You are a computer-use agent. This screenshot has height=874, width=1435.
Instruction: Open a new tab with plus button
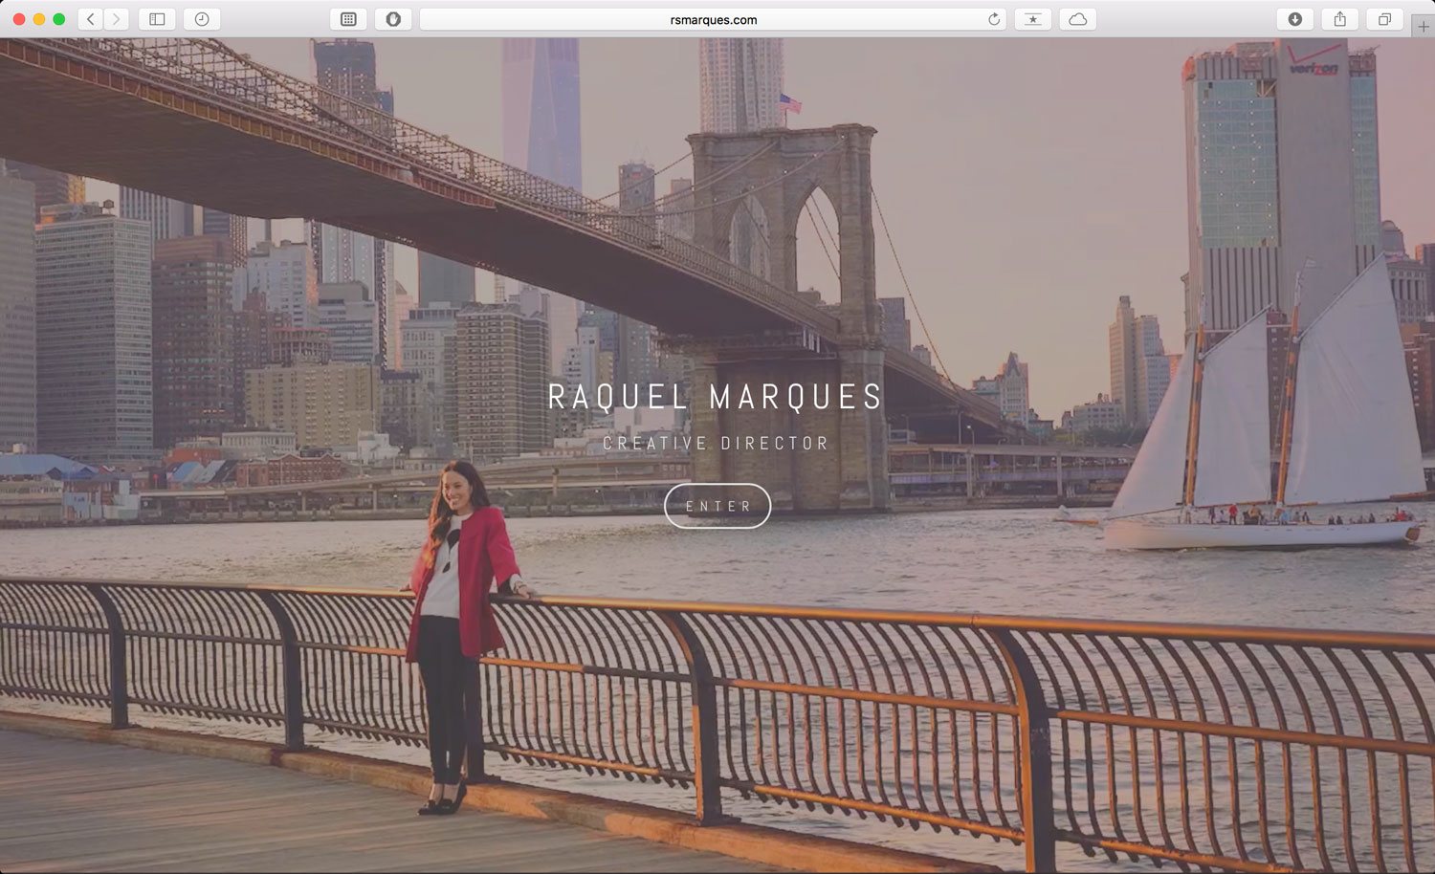[1424, 27]
